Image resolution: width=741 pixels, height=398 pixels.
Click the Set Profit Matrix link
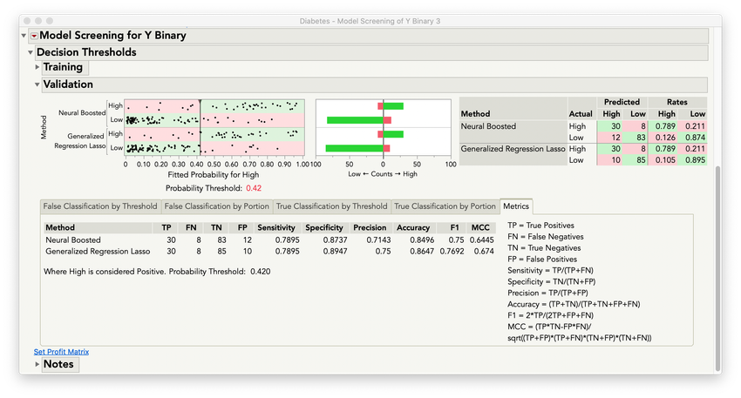pyautogui.click(x=61, y=352)
